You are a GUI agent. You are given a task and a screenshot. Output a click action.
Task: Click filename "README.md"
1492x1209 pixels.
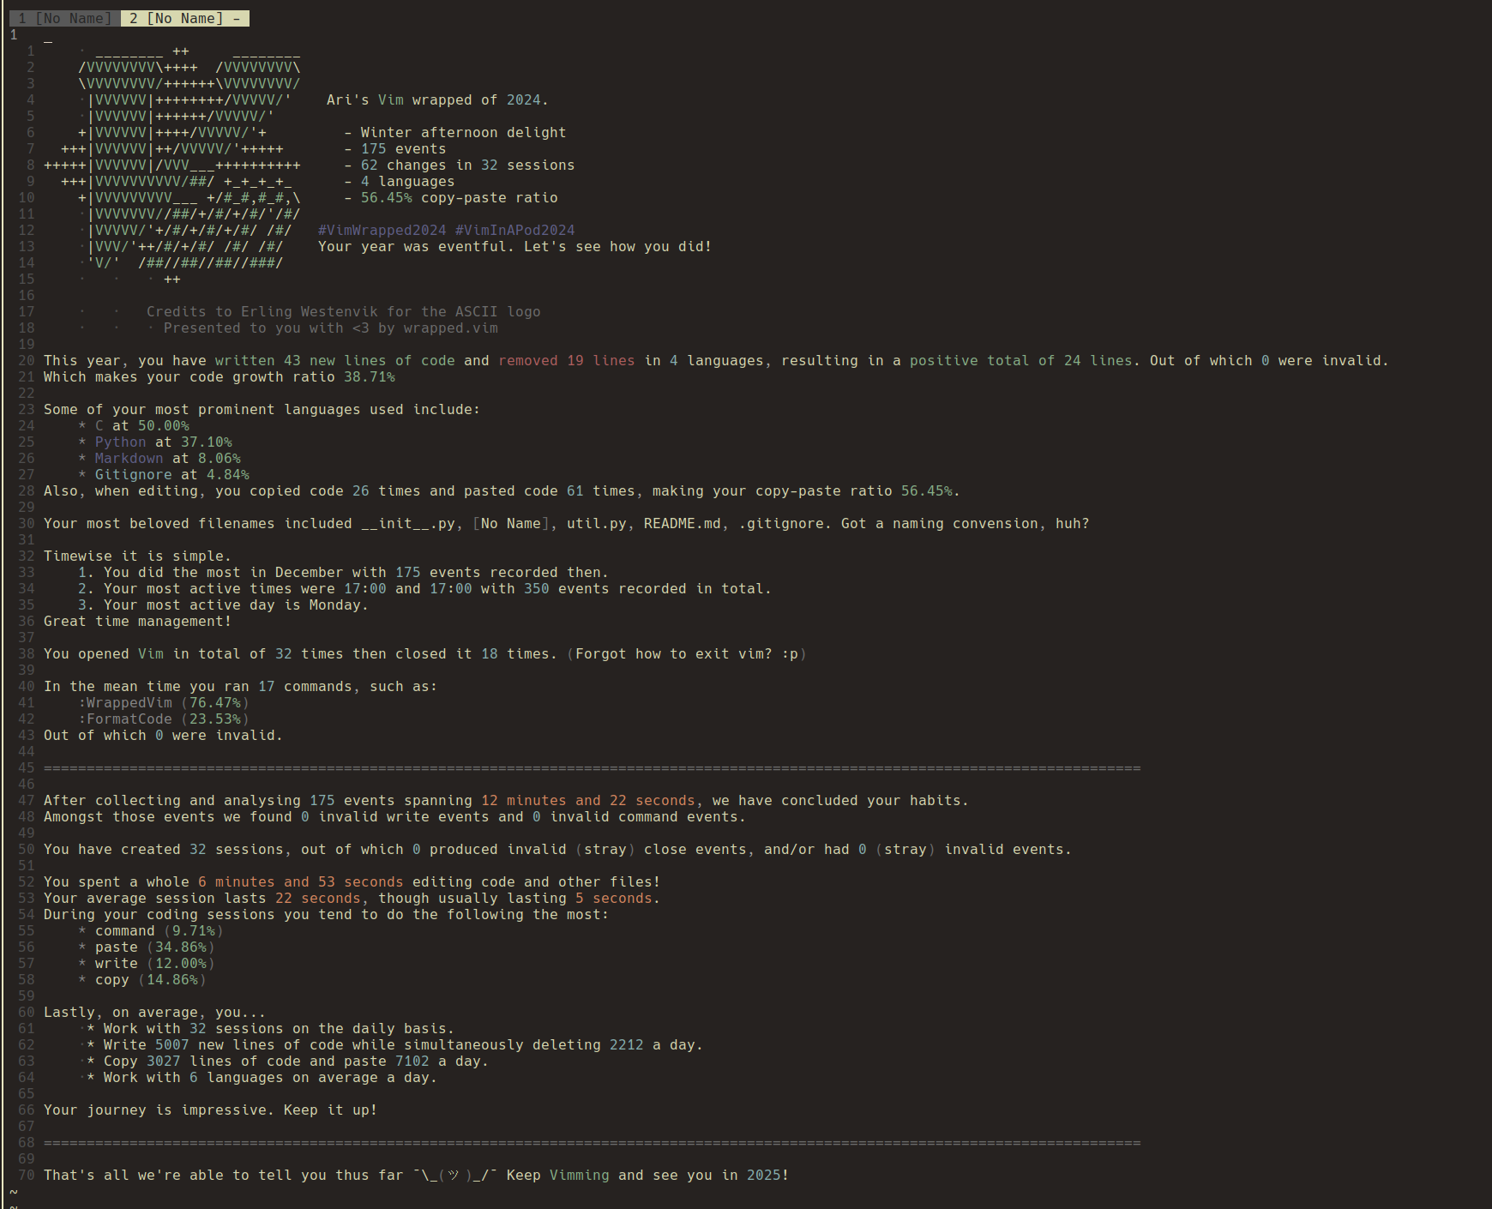[x=682, y=523]
